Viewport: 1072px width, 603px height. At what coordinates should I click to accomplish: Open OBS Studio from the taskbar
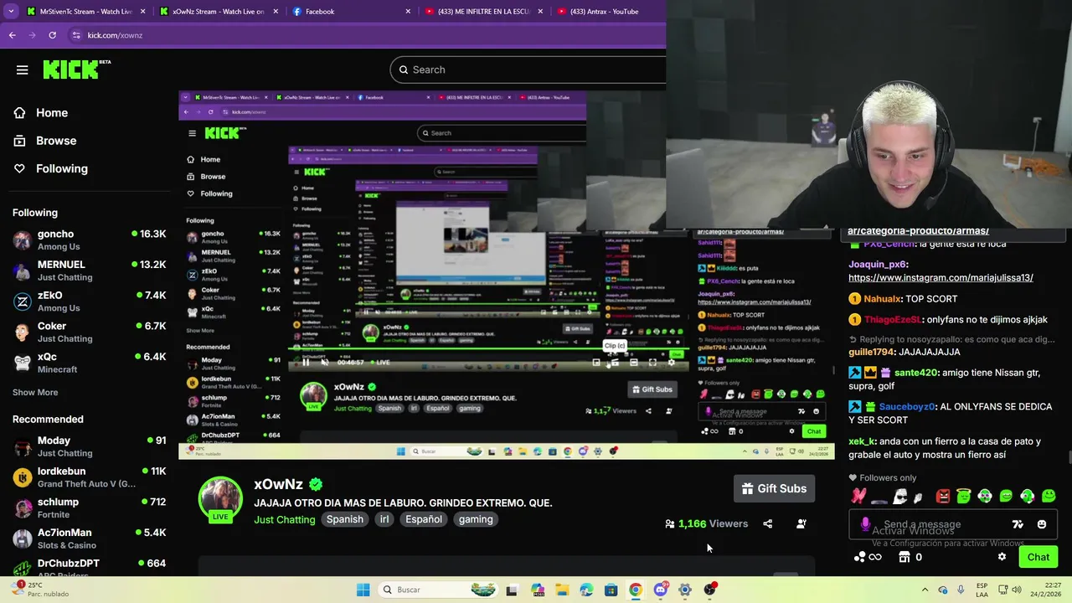pyautogui.click(x=710, y=590)
